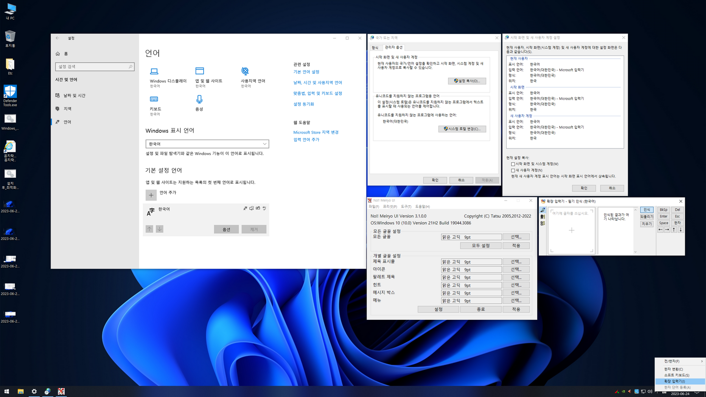Check 시작 화면 및 시스템 계정(W) checkbox
Screen dimensions: 706x397
[x=513, y=164]
